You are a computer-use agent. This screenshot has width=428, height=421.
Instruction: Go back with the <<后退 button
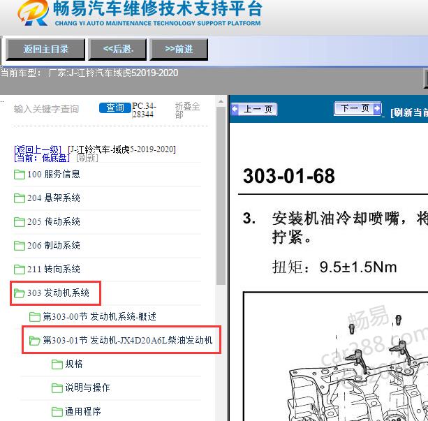pos(117,50)
